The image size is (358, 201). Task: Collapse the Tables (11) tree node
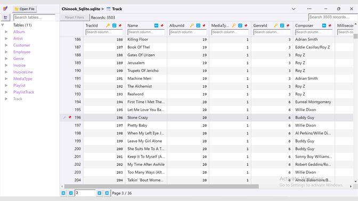3,25
